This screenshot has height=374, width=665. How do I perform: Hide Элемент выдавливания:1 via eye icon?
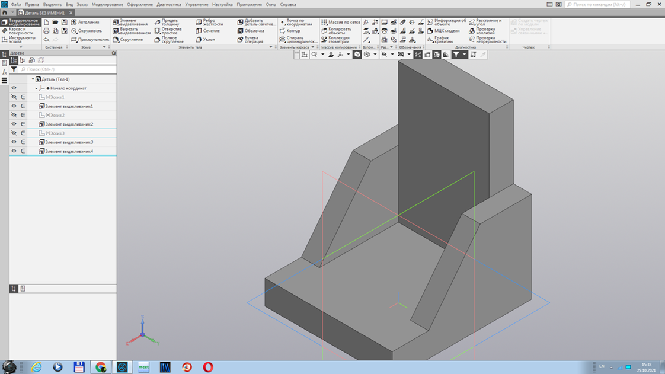[14, 106]
